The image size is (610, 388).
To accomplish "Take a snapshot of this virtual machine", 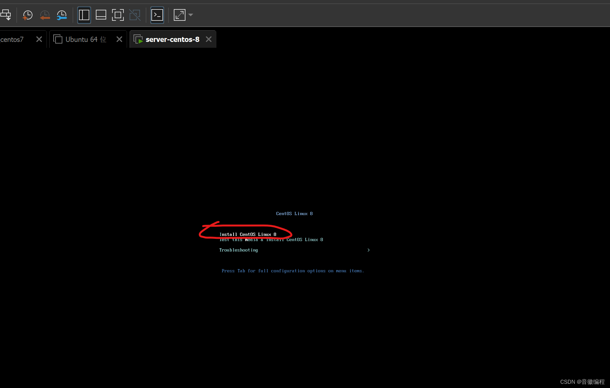I will point(28,15).
